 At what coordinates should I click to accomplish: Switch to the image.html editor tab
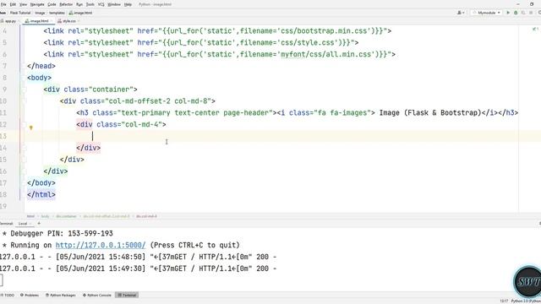click(x=39, y=21)
